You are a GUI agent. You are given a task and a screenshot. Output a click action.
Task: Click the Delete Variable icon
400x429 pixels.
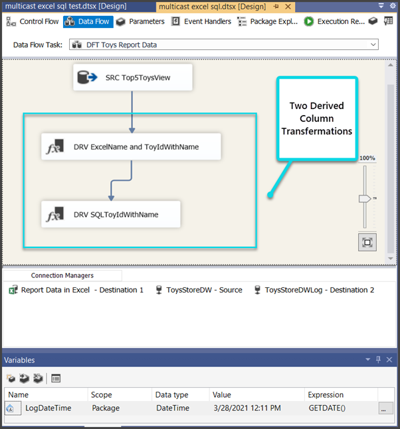pos(38,378)
